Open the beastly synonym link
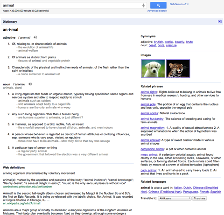The image size is (224, 215). pos(180,42)
